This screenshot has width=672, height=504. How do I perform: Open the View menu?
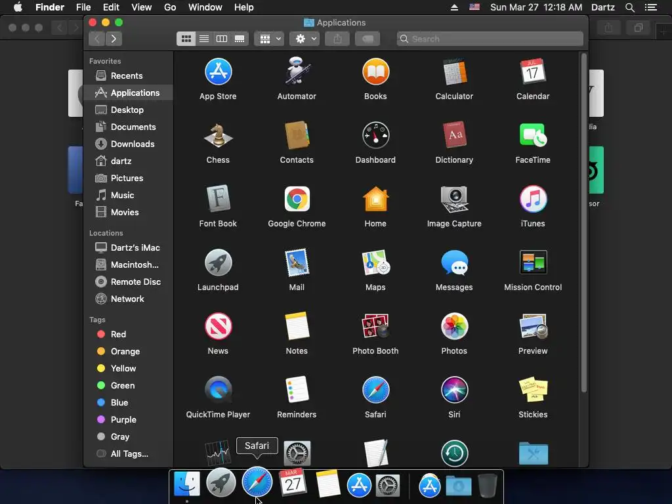click(x=142, y=7)
